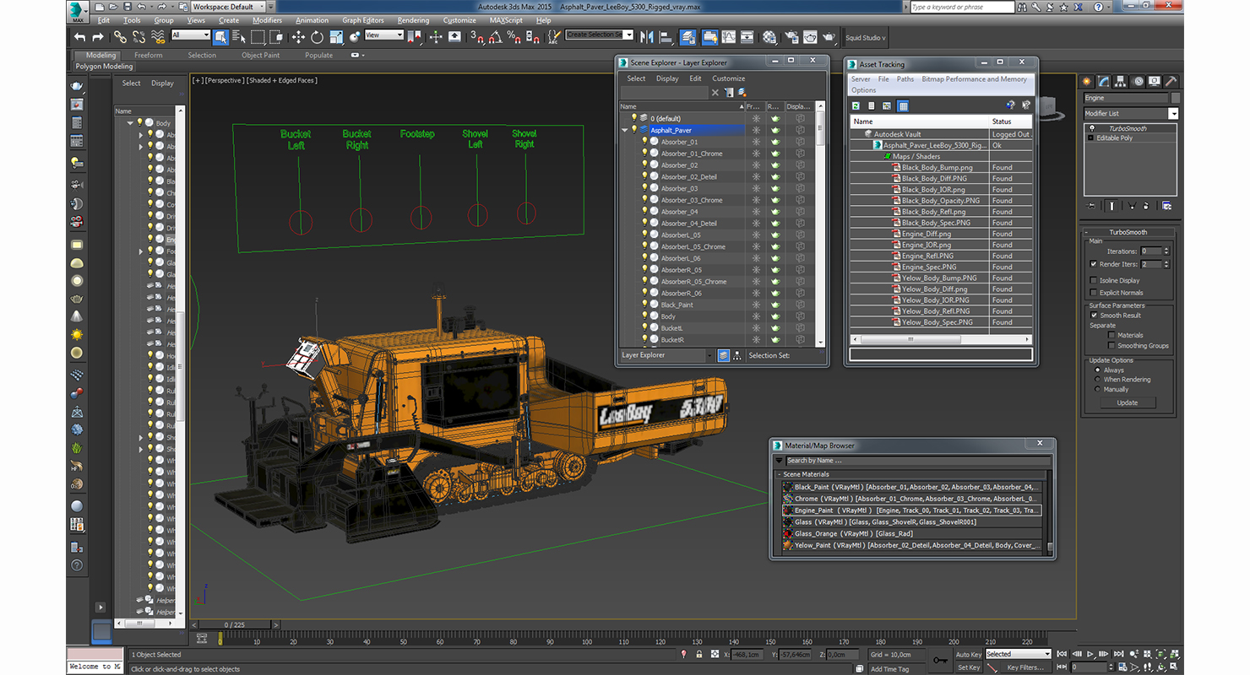Open the Utilities hammer panel tab
1250x675 pixels.
[x=1171, y=81]
